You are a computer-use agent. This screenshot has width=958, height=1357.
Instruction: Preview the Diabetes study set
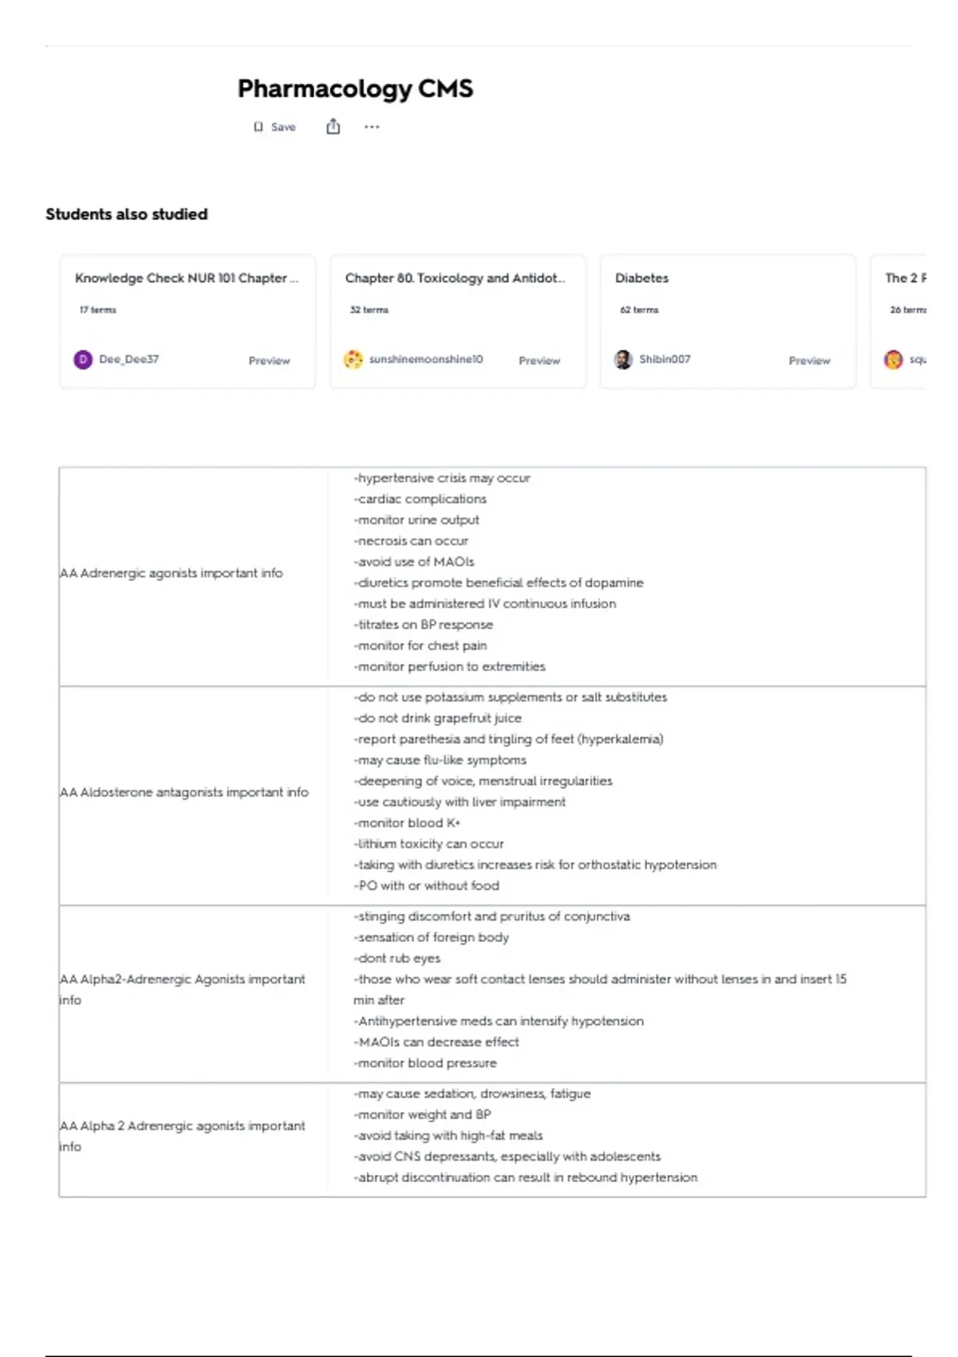click(x=810, y=361)
